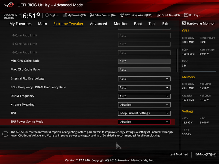Viewport: 219px width, 164px height.
Task: Click the Max. CPU Cache Ratio field
Action: (144, 70)
